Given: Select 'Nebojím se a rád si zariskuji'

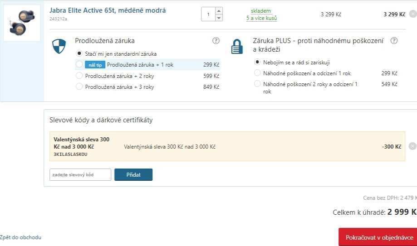Looking at the screenshot, I should click(x=257, y=62).
